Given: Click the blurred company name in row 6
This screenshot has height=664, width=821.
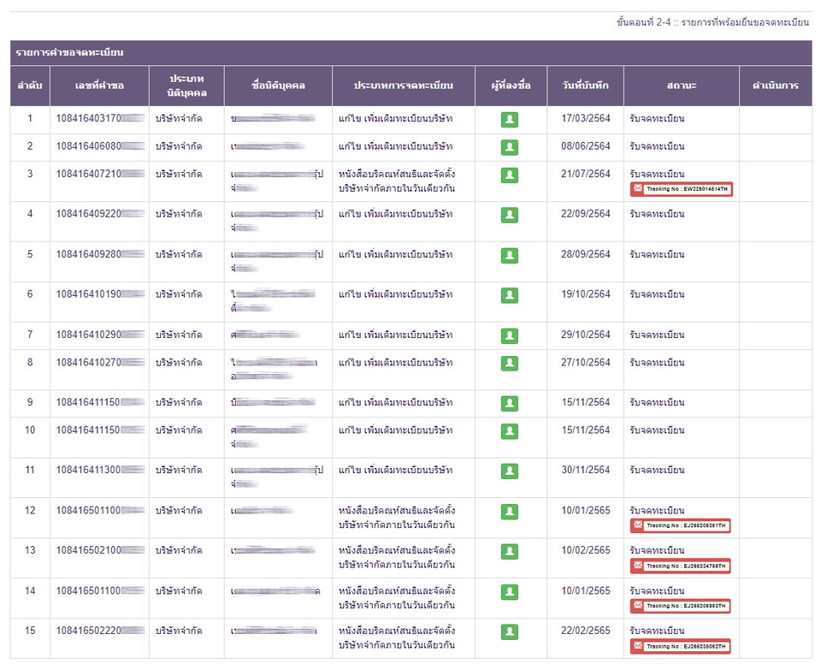Looking at the screenshot, I should 273,301.
